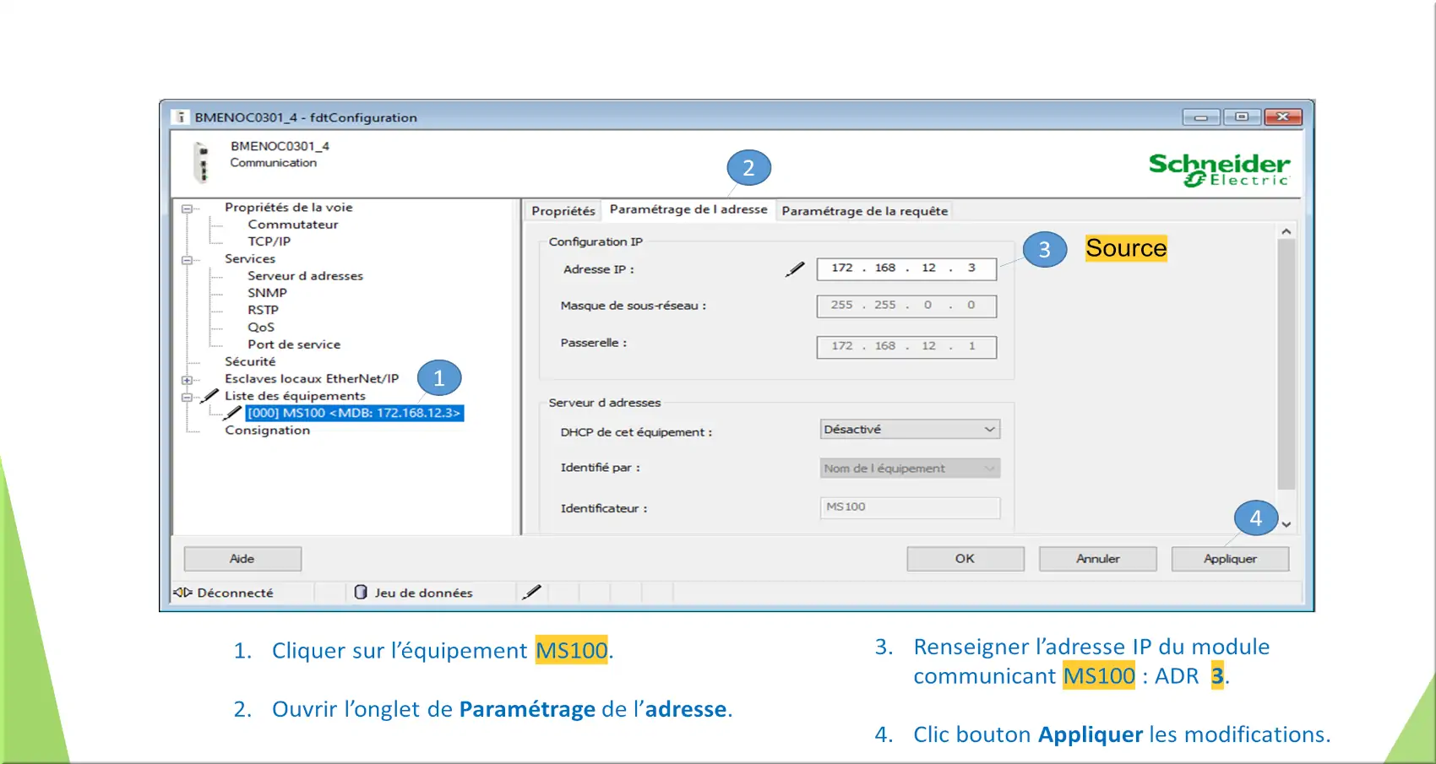Select QoS in the tree
Image resolution: width=1436 pixels, height=764 pixels.
click(261, 328)
